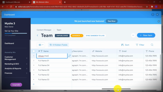Viewport: 163px width, 92px height.
Task: Click the Unpublished badge
Action: 62,36
